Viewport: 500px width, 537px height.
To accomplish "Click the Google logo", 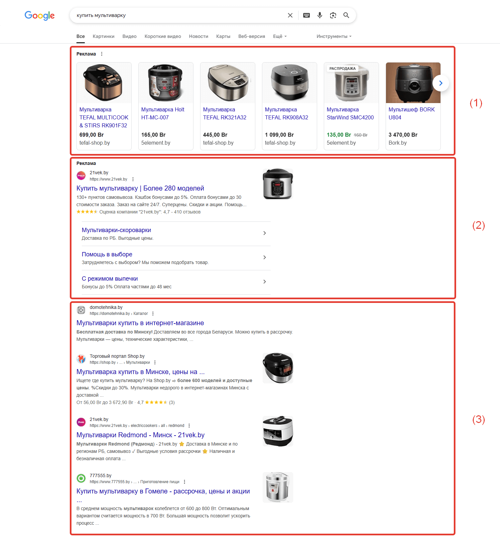I will pos(40,16).
